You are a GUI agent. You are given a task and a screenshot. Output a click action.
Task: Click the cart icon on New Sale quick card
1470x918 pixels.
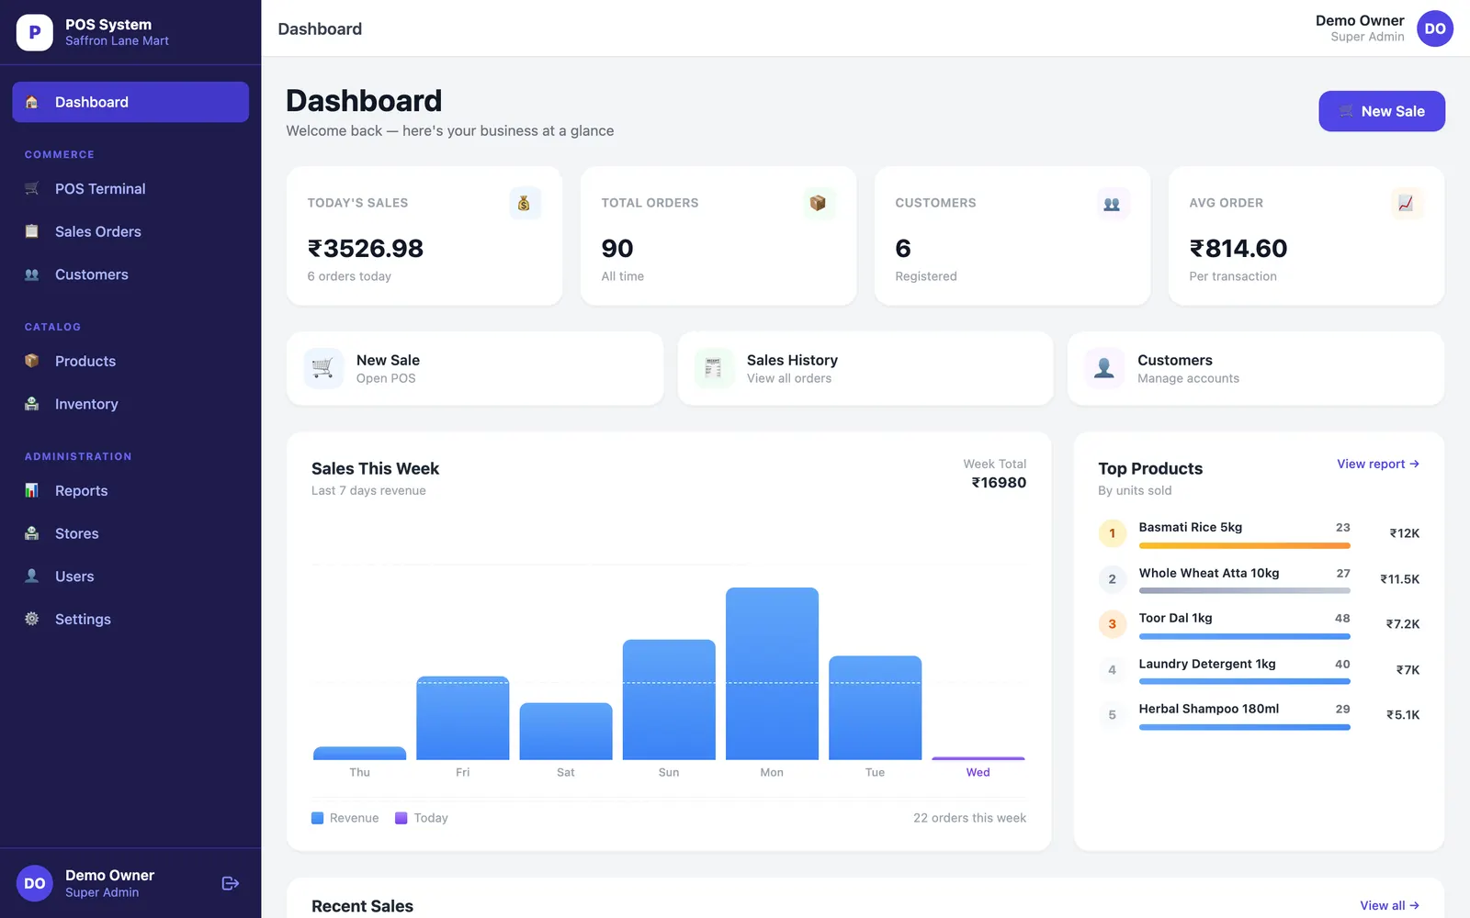click(322, 368)
